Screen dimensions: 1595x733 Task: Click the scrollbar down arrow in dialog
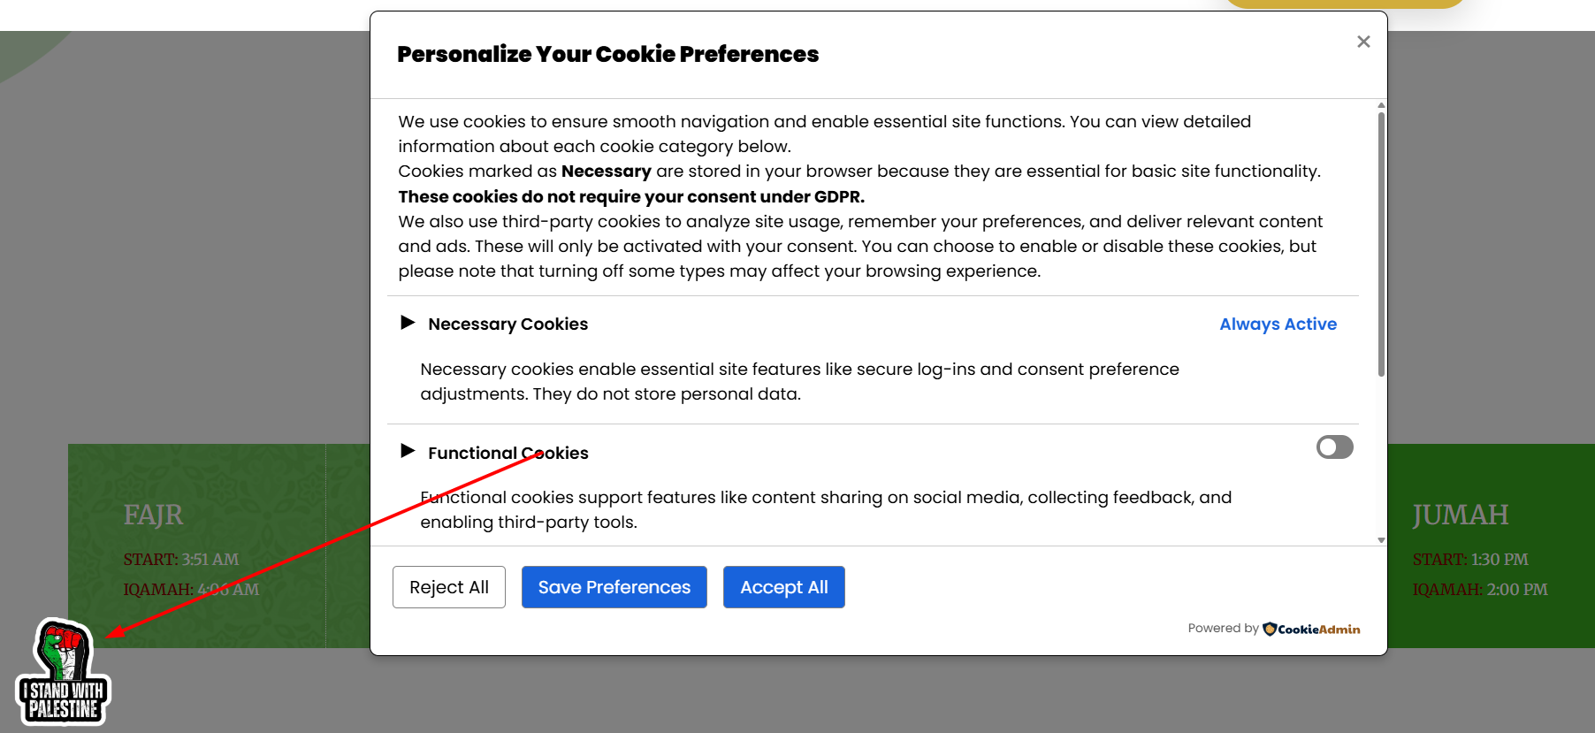click(1381, 539)
